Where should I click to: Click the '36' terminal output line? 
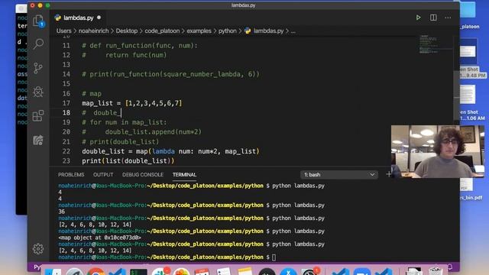point(61,212)
